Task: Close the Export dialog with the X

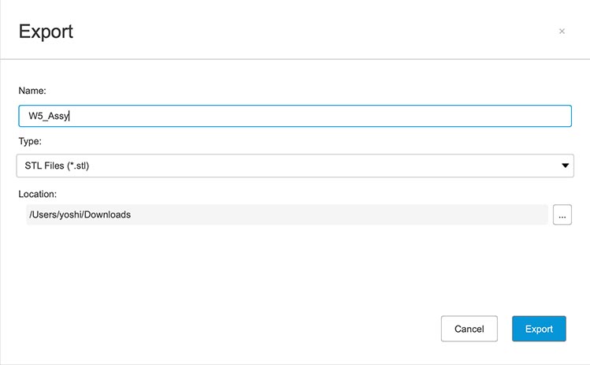Action: pyautogui.click(x=562, y=32)
